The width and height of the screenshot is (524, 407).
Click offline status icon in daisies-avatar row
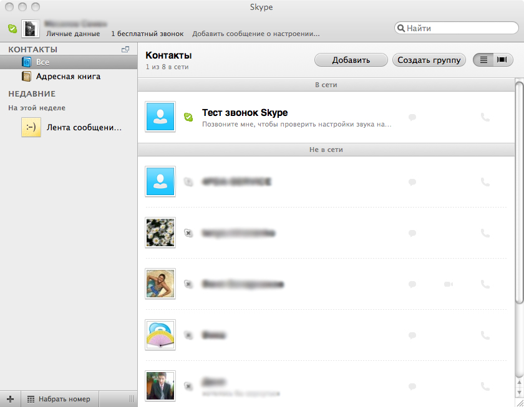188,233
